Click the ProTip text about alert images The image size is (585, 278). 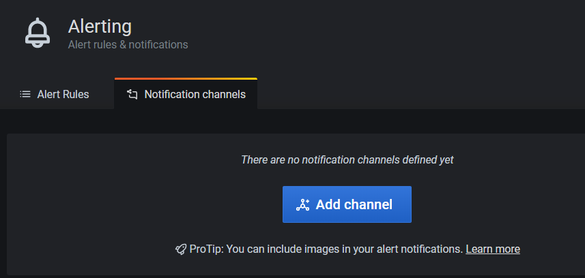[326, 249]
